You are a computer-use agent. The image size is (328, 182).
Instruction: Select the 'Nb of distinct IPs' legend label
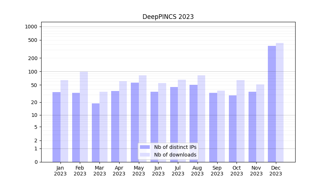[175, 147]
